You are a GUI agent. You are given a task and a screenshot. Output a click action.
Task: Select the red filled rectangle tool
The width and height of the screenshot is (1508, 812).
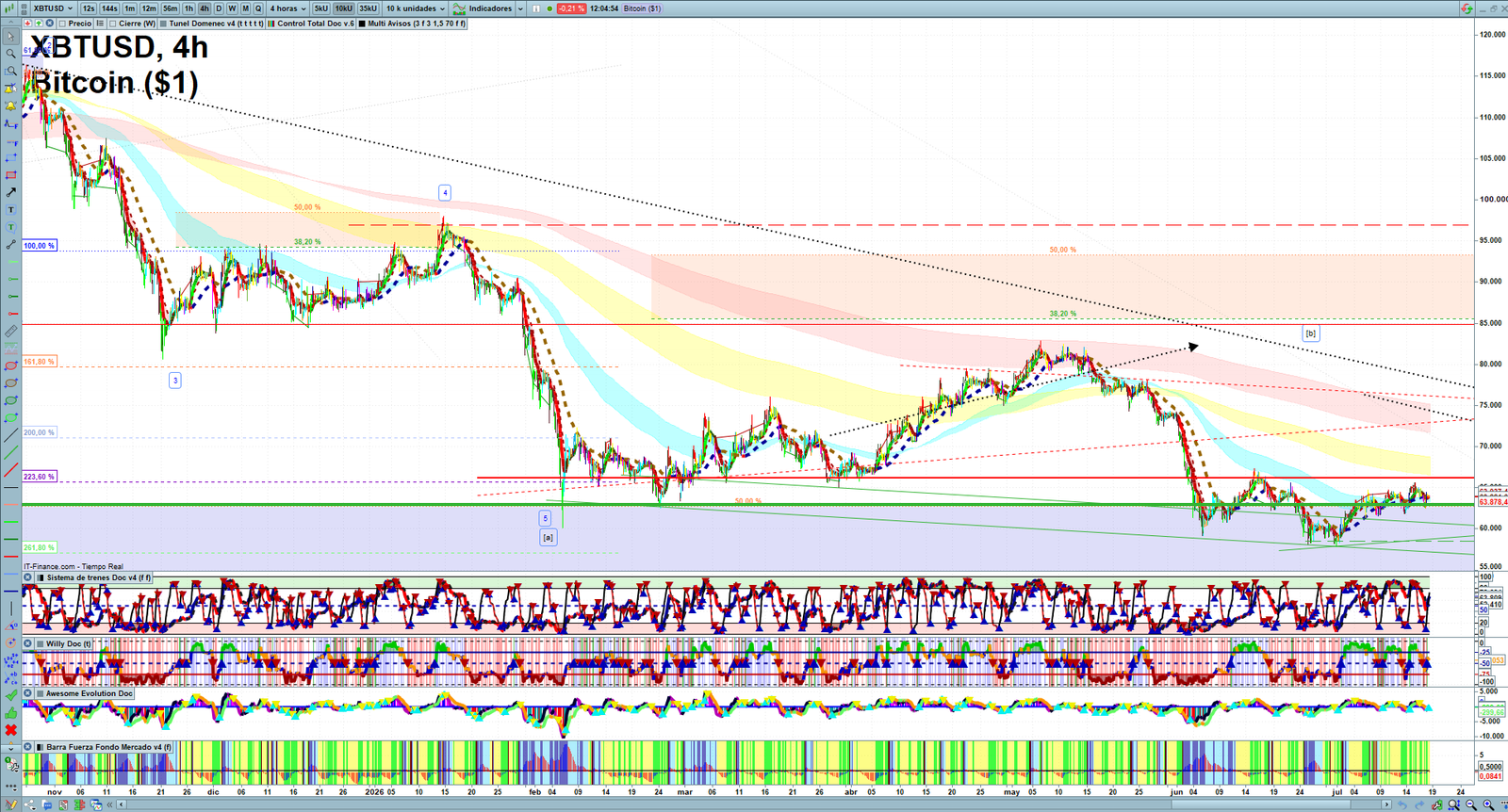click(10, 175)
